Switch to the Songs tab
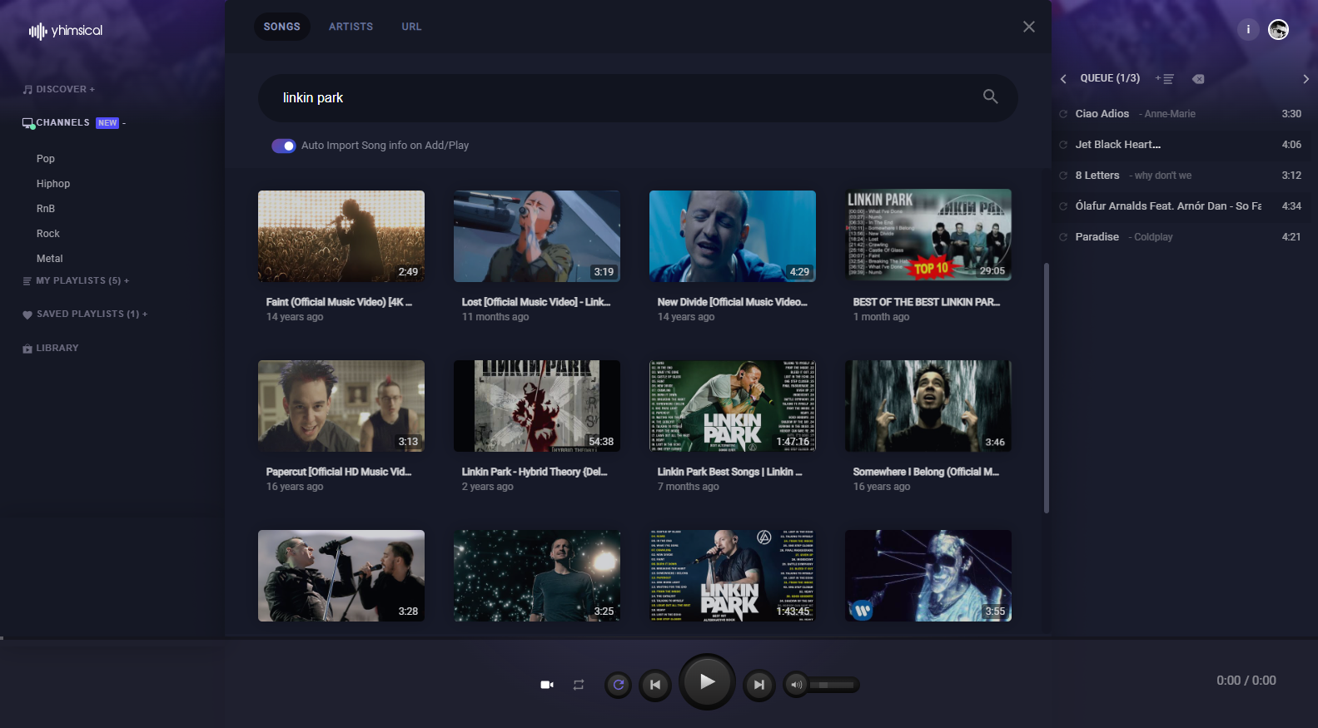This screenshot has height=728, width=1318. pos(282,27)
